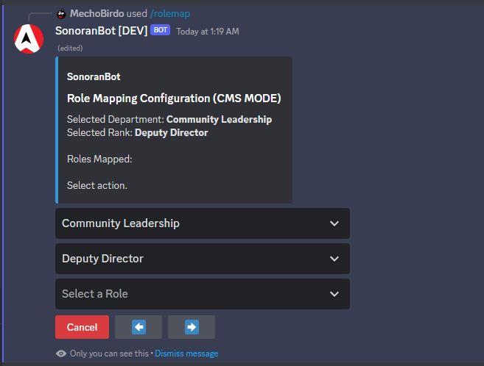484x366 pixels.
Task: Click the SonoranBot [DEV] username
Action: point(101,30)
